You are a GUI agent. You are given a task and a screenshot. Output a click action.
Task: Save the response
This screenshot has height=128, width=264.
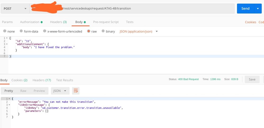click(x=252, y=79)
